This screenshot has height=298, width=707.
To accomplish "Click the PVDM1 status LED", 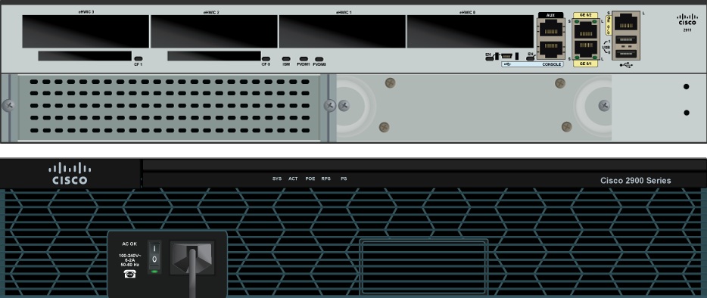I will coord(304,58).
